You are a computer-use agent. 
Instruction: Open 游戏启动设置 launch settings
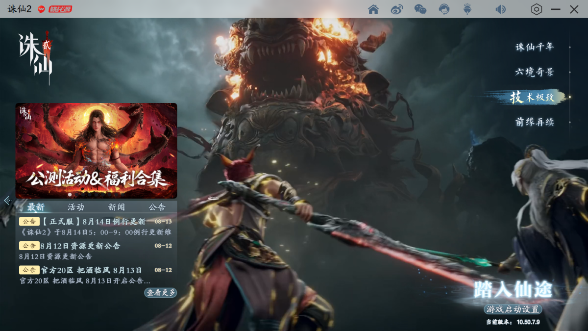pyautogui.click(x=513, y=309)
